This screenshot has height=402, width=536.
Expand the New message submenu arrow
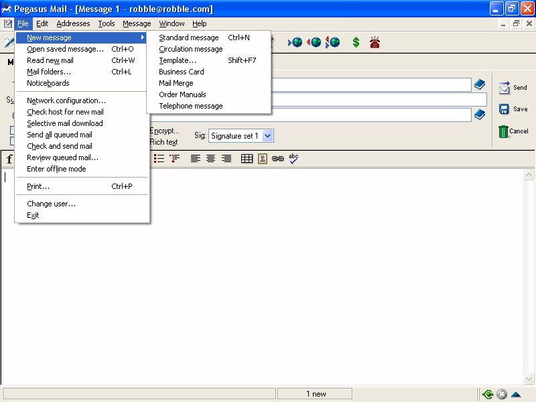click(x=143, y=38)
